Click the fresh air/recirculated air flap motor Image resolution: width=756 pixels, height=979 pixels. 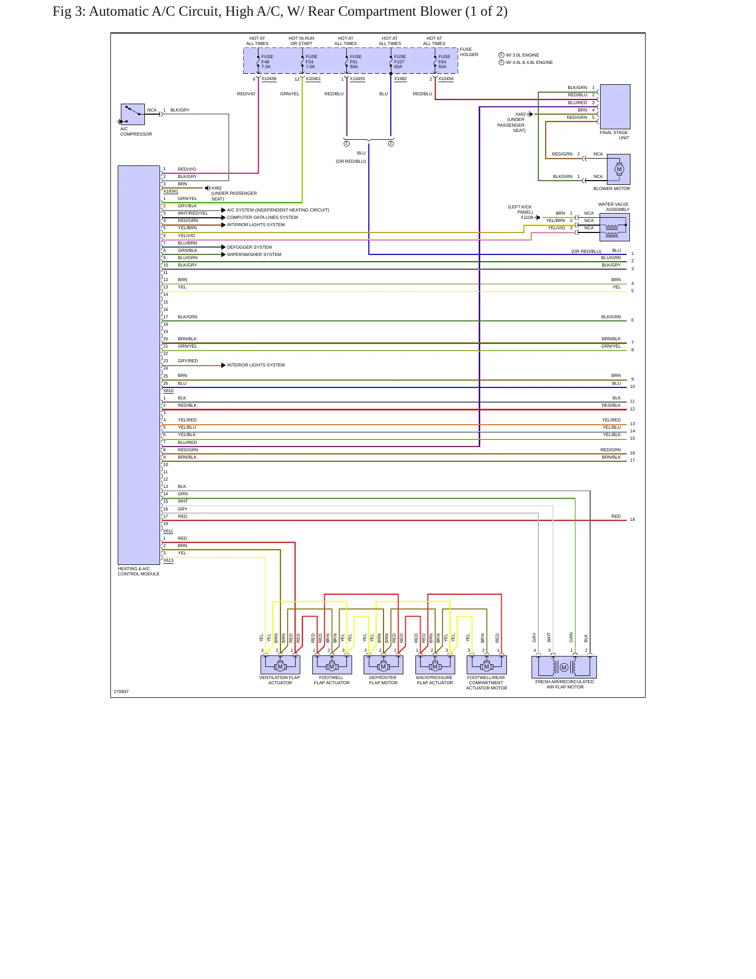click(564, 667)
